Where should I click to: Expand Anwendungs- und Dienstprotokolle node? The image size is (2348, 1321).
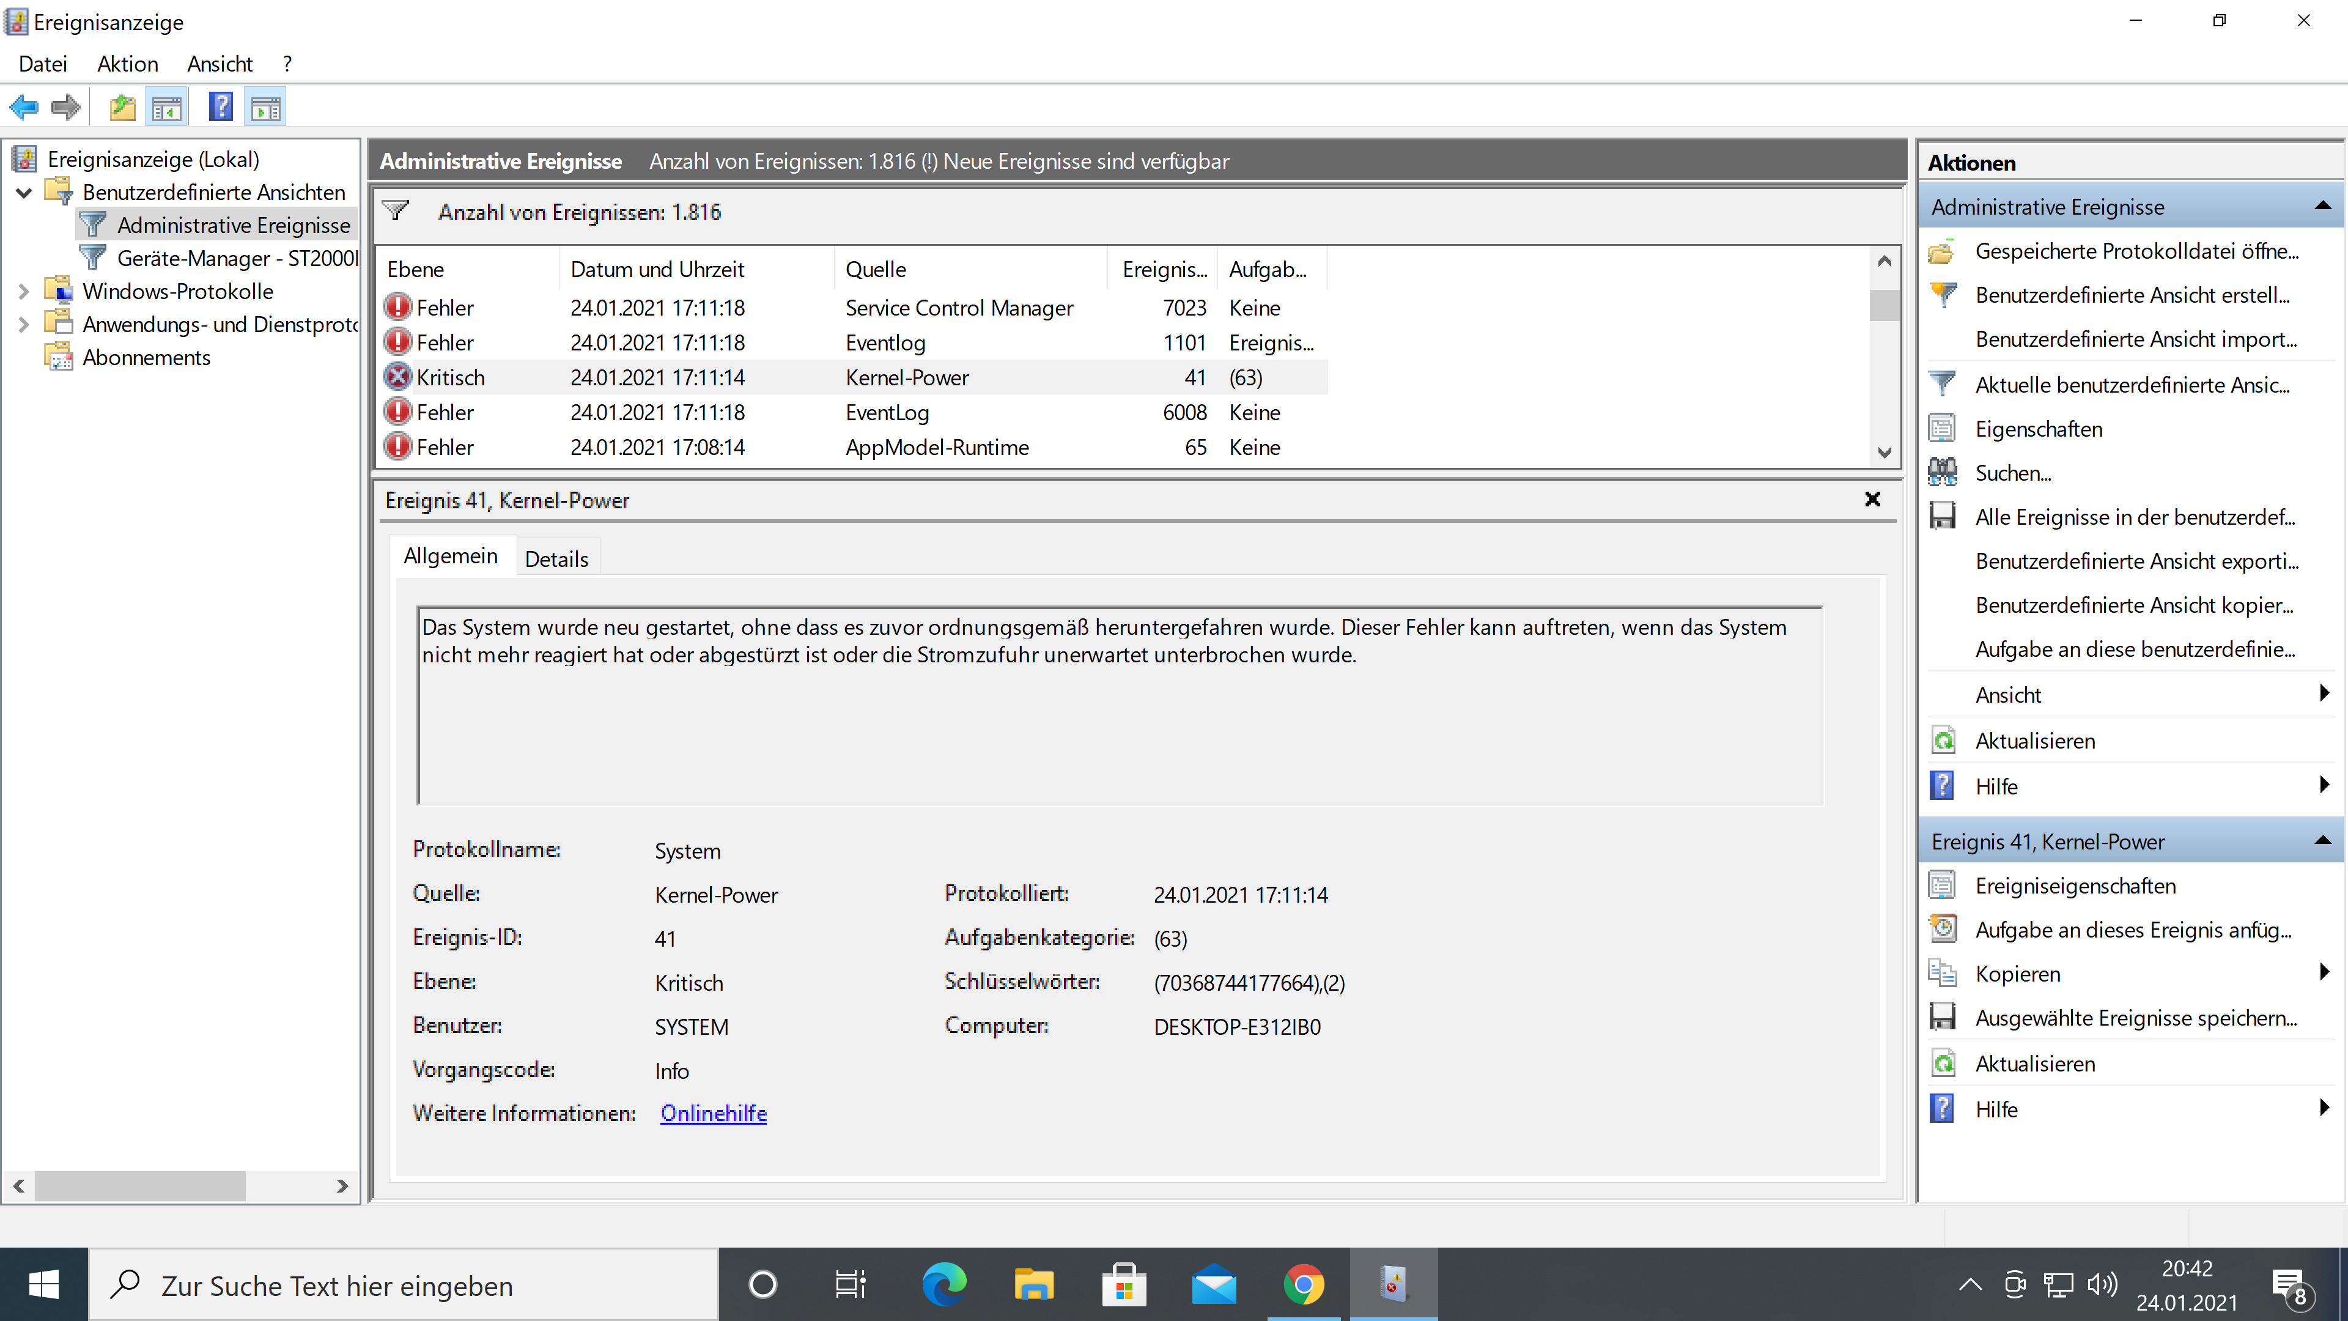[x=24, y=325]
